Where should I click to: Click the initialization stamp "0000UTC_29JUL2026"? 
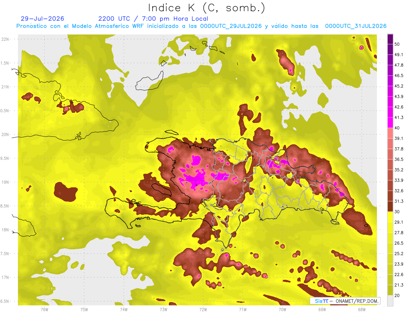pos(231,26)
